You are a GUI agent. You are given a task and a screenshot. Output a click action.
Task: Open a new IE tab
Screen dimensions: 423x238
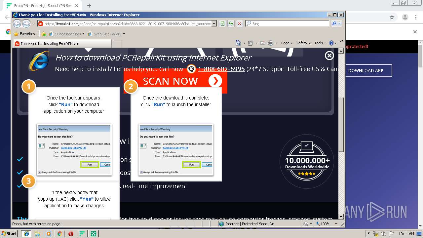[117, 43]
